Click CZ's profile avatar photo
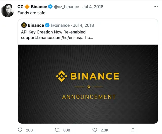The height and width of the screenshot is (134, 162). pyautogui.click(x=7, y=10)
